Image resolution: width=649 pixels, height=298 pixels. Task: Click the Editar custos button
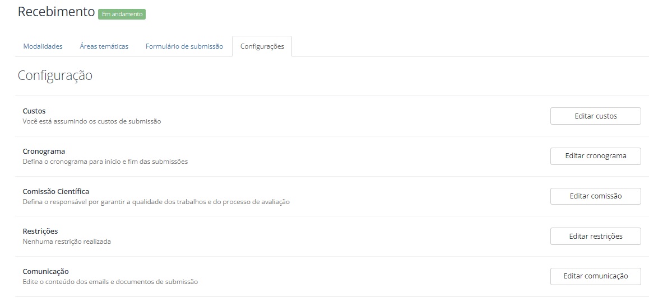[596, 116]
